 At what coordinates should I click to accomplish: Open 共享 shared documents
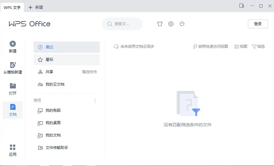66,72
